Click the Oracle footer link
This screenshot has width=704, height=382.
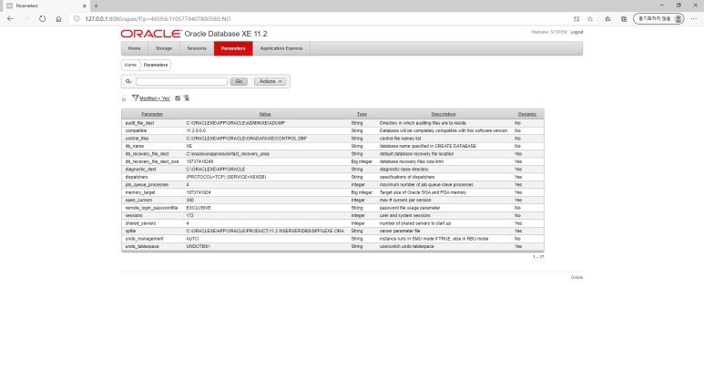pos(576,277)
